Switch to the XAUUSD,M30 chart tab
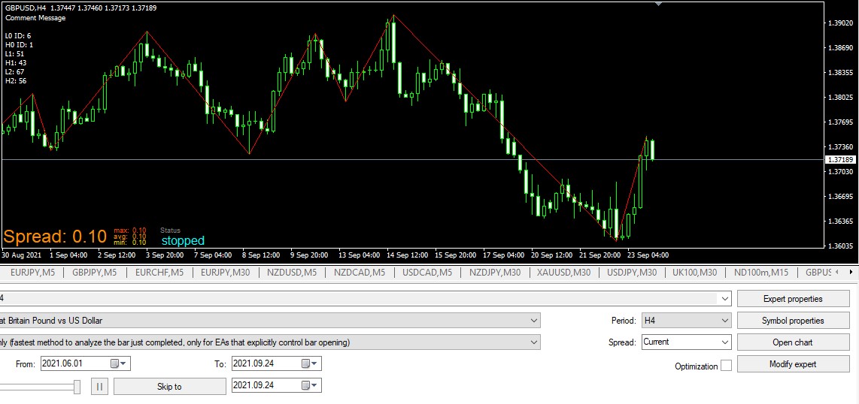 [x=563, y=272]
